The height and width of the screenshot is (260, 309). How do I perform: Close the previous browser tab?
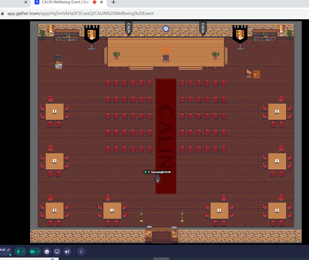[x=26, y=2]
